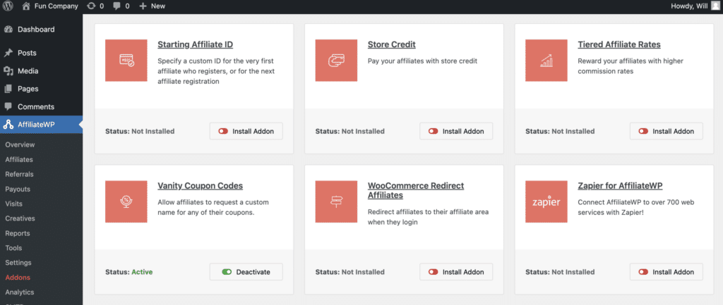723x305 pixels.
Task: Open the Vanity Coupon Codes title link
Action: point(200,186)
